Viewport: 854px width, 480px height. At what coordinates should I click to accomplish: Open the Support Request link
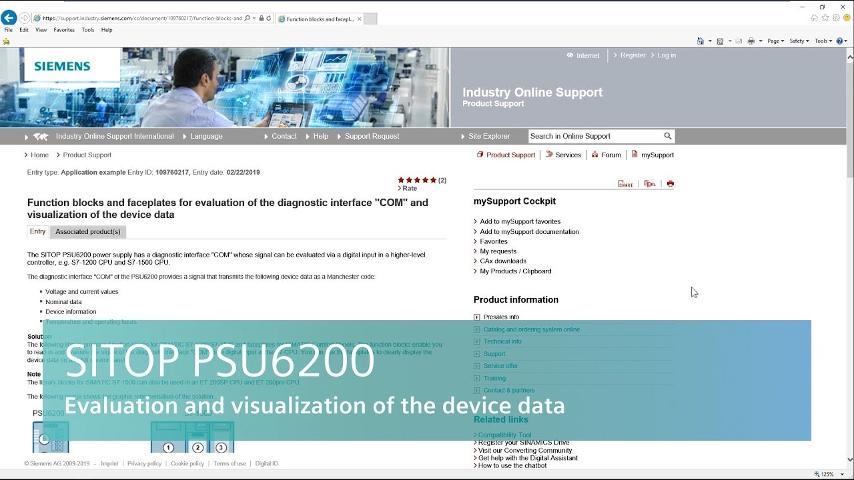[372, 136]
